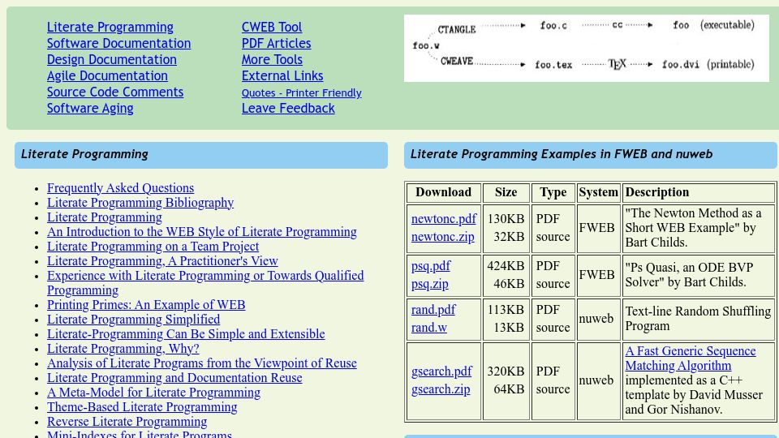Click the Ps Quasi ODE BVP description
The height and width of the screenshot is (438, 779).
pyautogui.click(x=699, y=275)
